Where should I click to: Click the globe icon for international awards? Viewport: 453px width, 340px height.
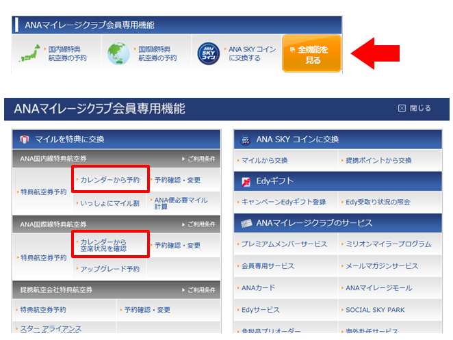(x=118, y=54)
